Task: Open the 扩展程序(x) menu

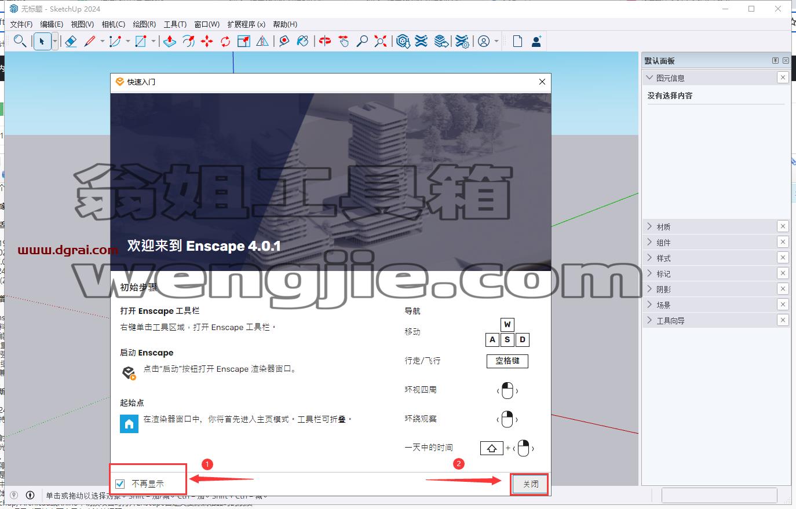Action: 246,24
